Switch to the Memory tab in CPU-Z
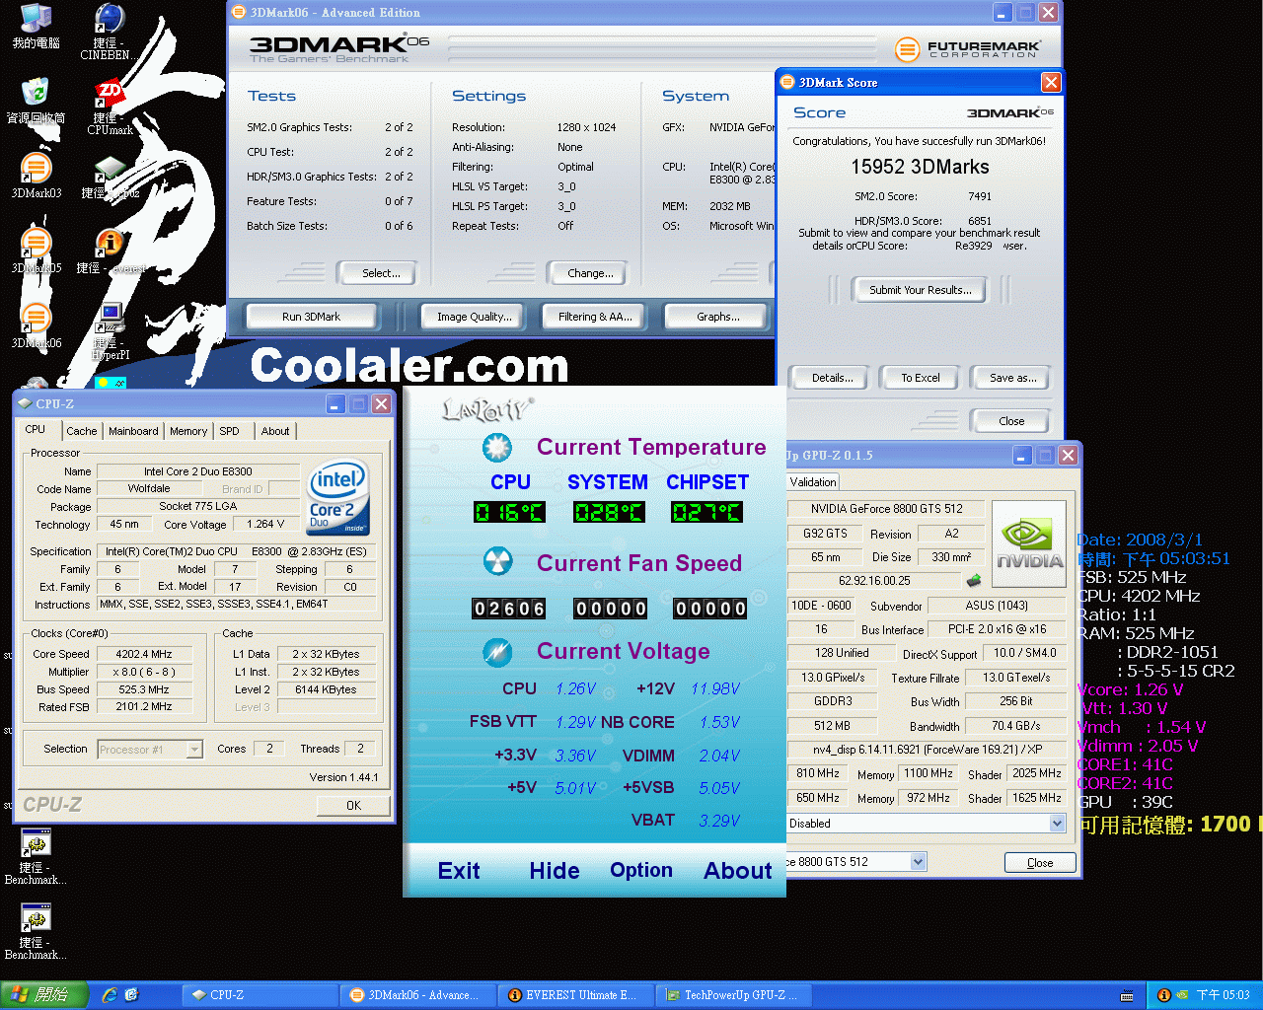The width and height of the screenshot is (1263, 1010). (188, 431)
